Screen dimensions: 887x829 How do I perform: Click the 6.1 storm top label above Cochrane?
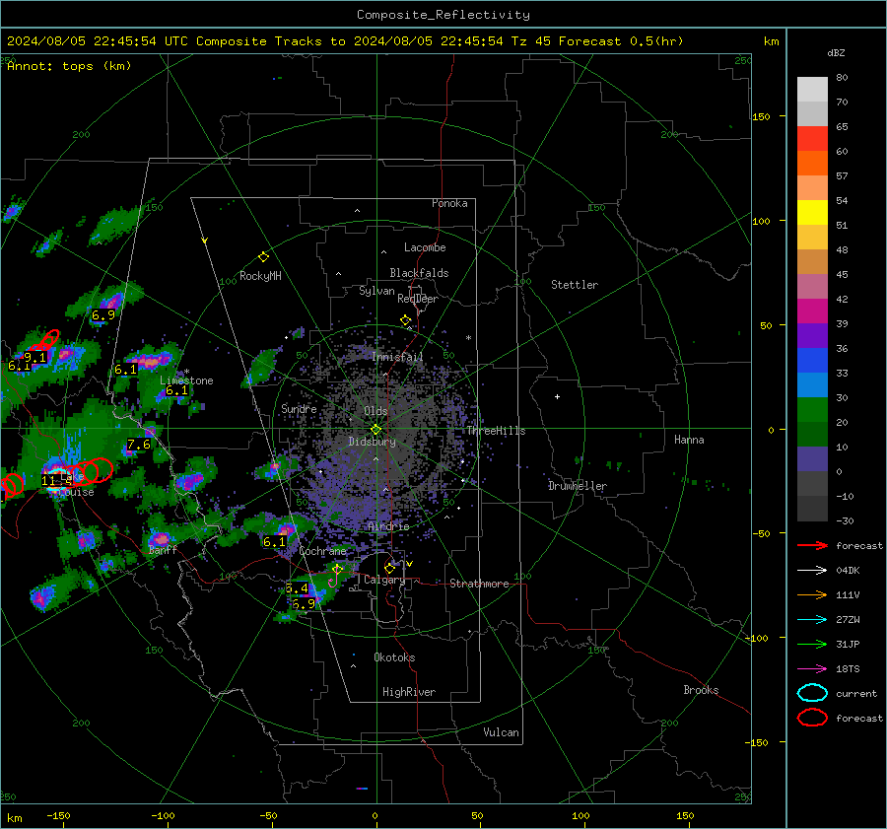tap(274, 542)
